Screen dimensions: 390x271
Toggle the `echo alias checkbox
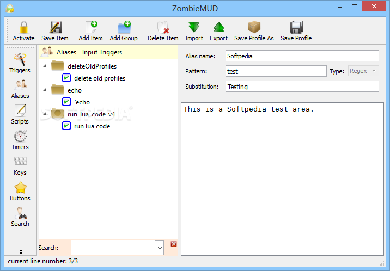pyautogui.click(x=66, y=102)
